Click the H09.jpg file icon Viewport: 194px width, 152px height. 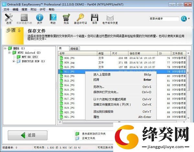[61, 63]
